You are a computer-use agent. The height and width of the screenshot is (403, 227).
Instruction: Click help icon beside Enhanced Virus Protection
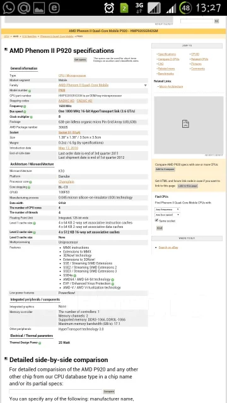point(113,283)
